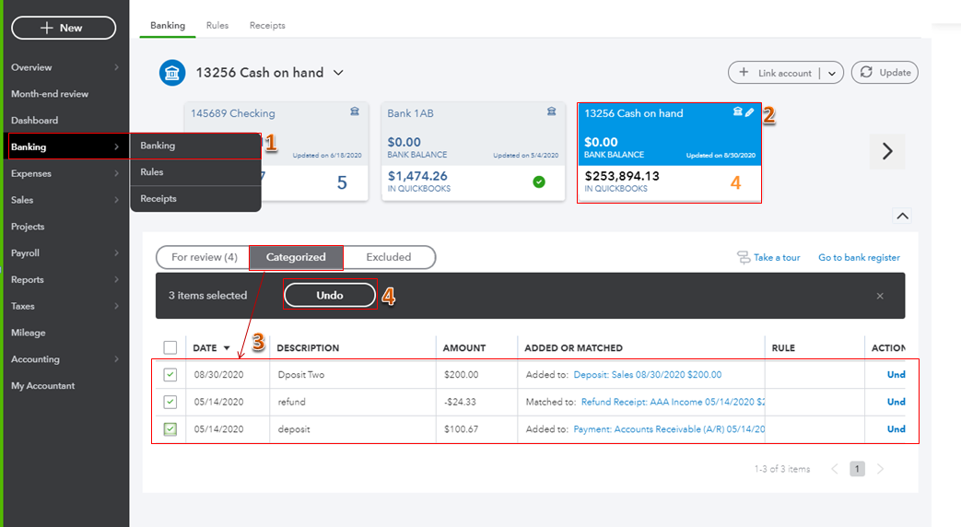Open the Go to bank register link
Viewport: 961px width, 527px height.
coord(859,258)
